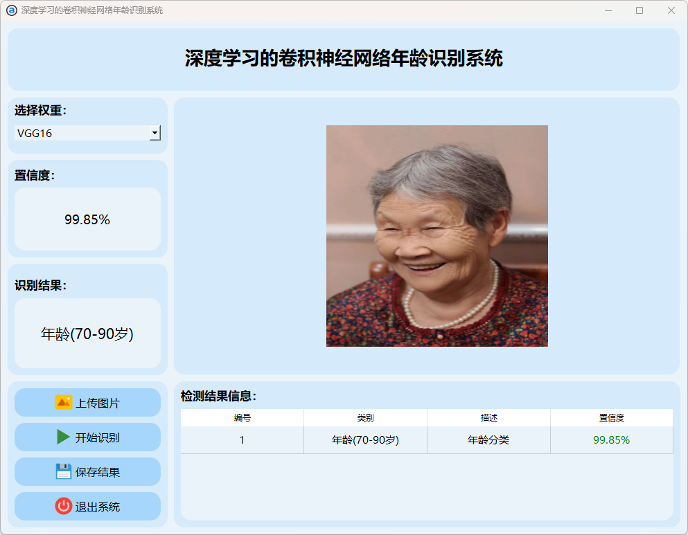Viewport: 688px width, 535px height.
Task: Click the 类别 column header
Action: point(365,418)
